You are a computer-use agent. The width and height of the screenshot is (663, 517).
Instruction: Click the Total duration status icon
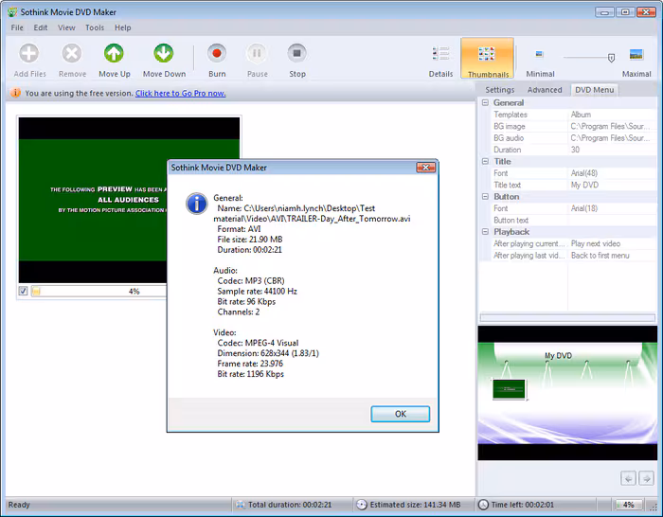coord(241,505)
